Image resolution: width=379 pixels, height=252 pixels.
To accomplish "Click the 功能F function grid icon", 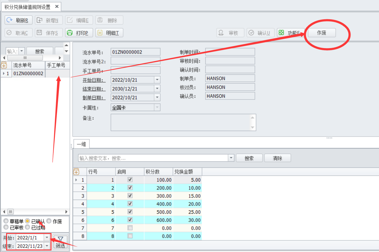I will click(x=281, y=32).
